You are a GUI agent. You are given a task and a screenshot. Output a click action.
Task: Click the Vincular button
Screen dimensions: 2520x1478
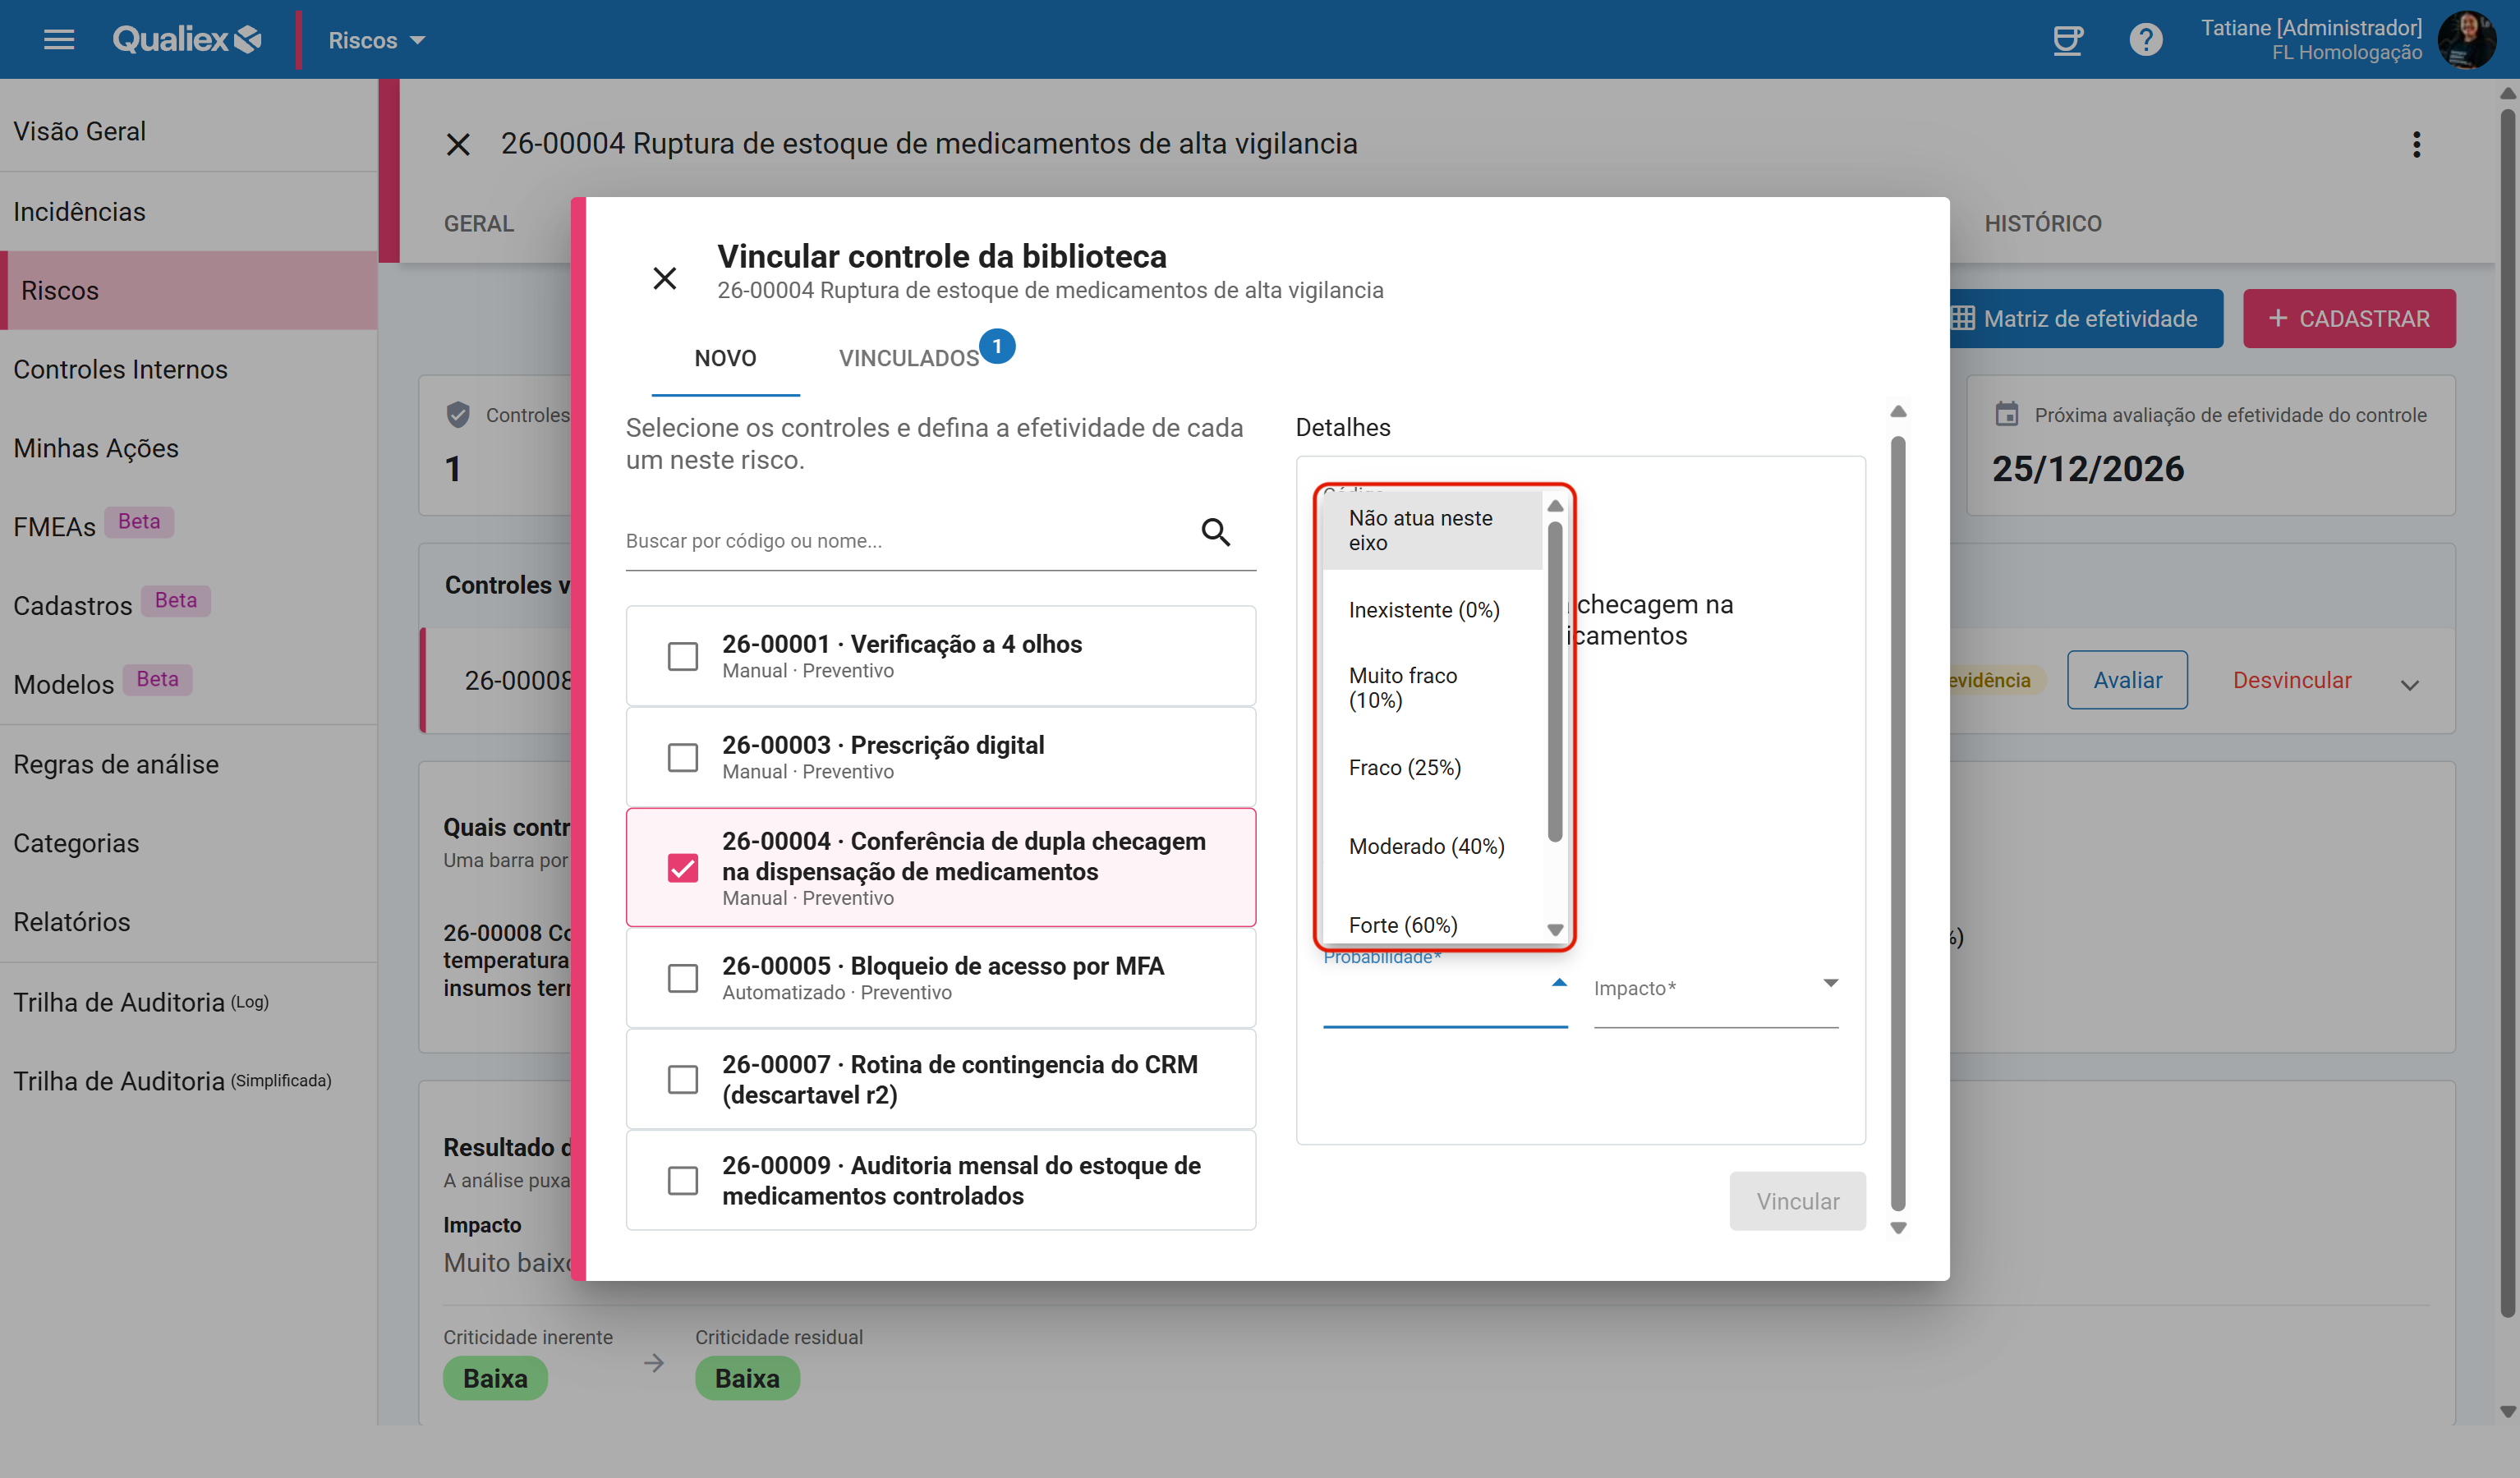pyautogui.click(x=1798, y=1201)
